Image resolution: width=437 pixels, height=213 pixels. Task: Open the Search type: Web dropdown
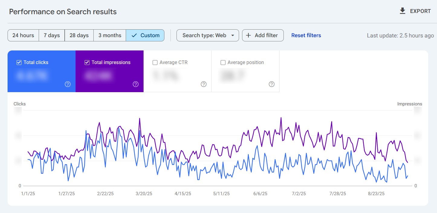pyautogui.click(x=208, y=35)
